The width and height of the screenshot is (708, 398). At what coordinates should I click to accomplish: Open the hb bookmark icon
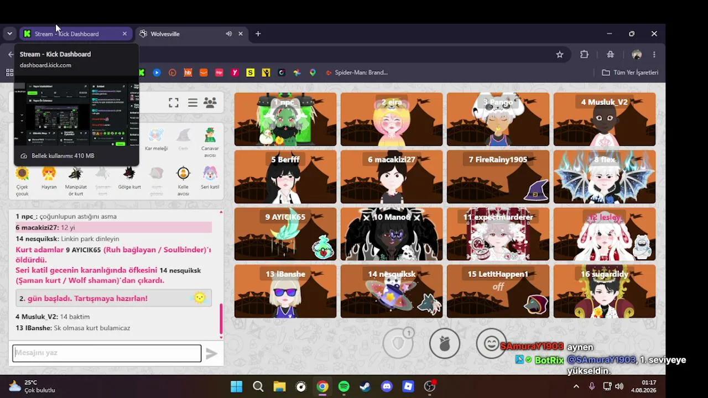tap(188, 72)
